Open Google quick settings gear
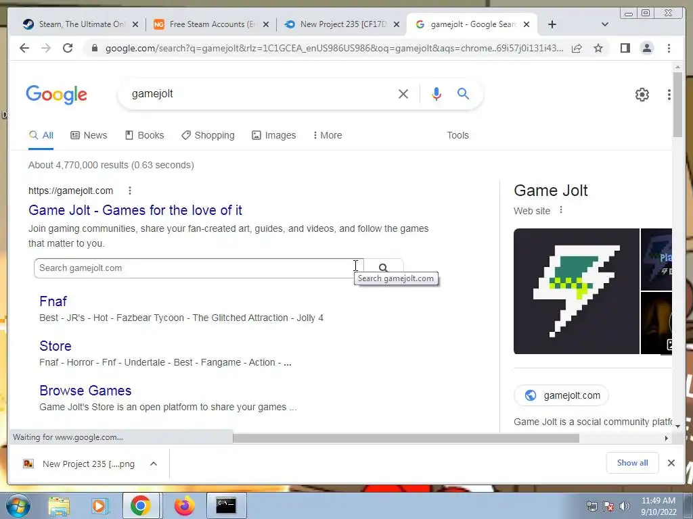 tap(642, 95)
